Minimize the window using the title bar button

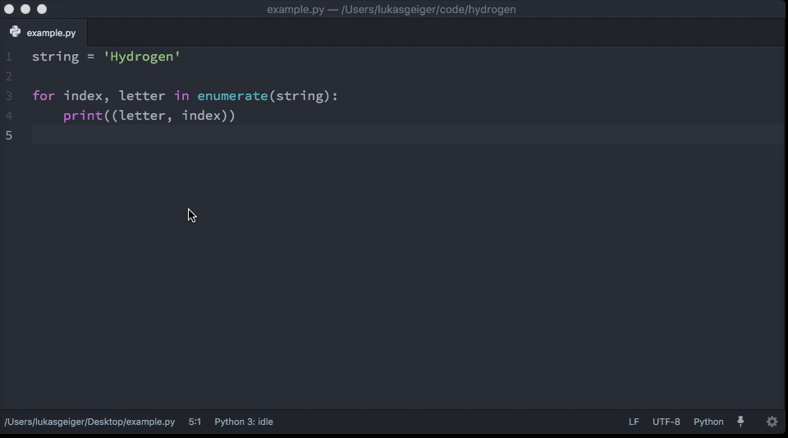25,9
